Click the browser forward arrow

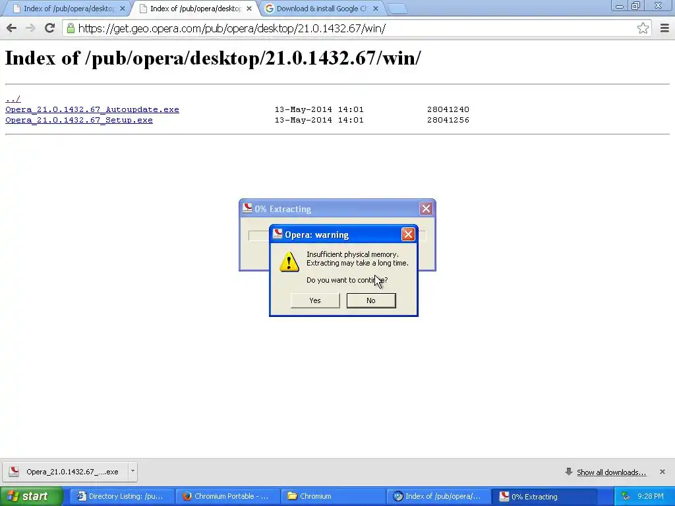point(30,28)
